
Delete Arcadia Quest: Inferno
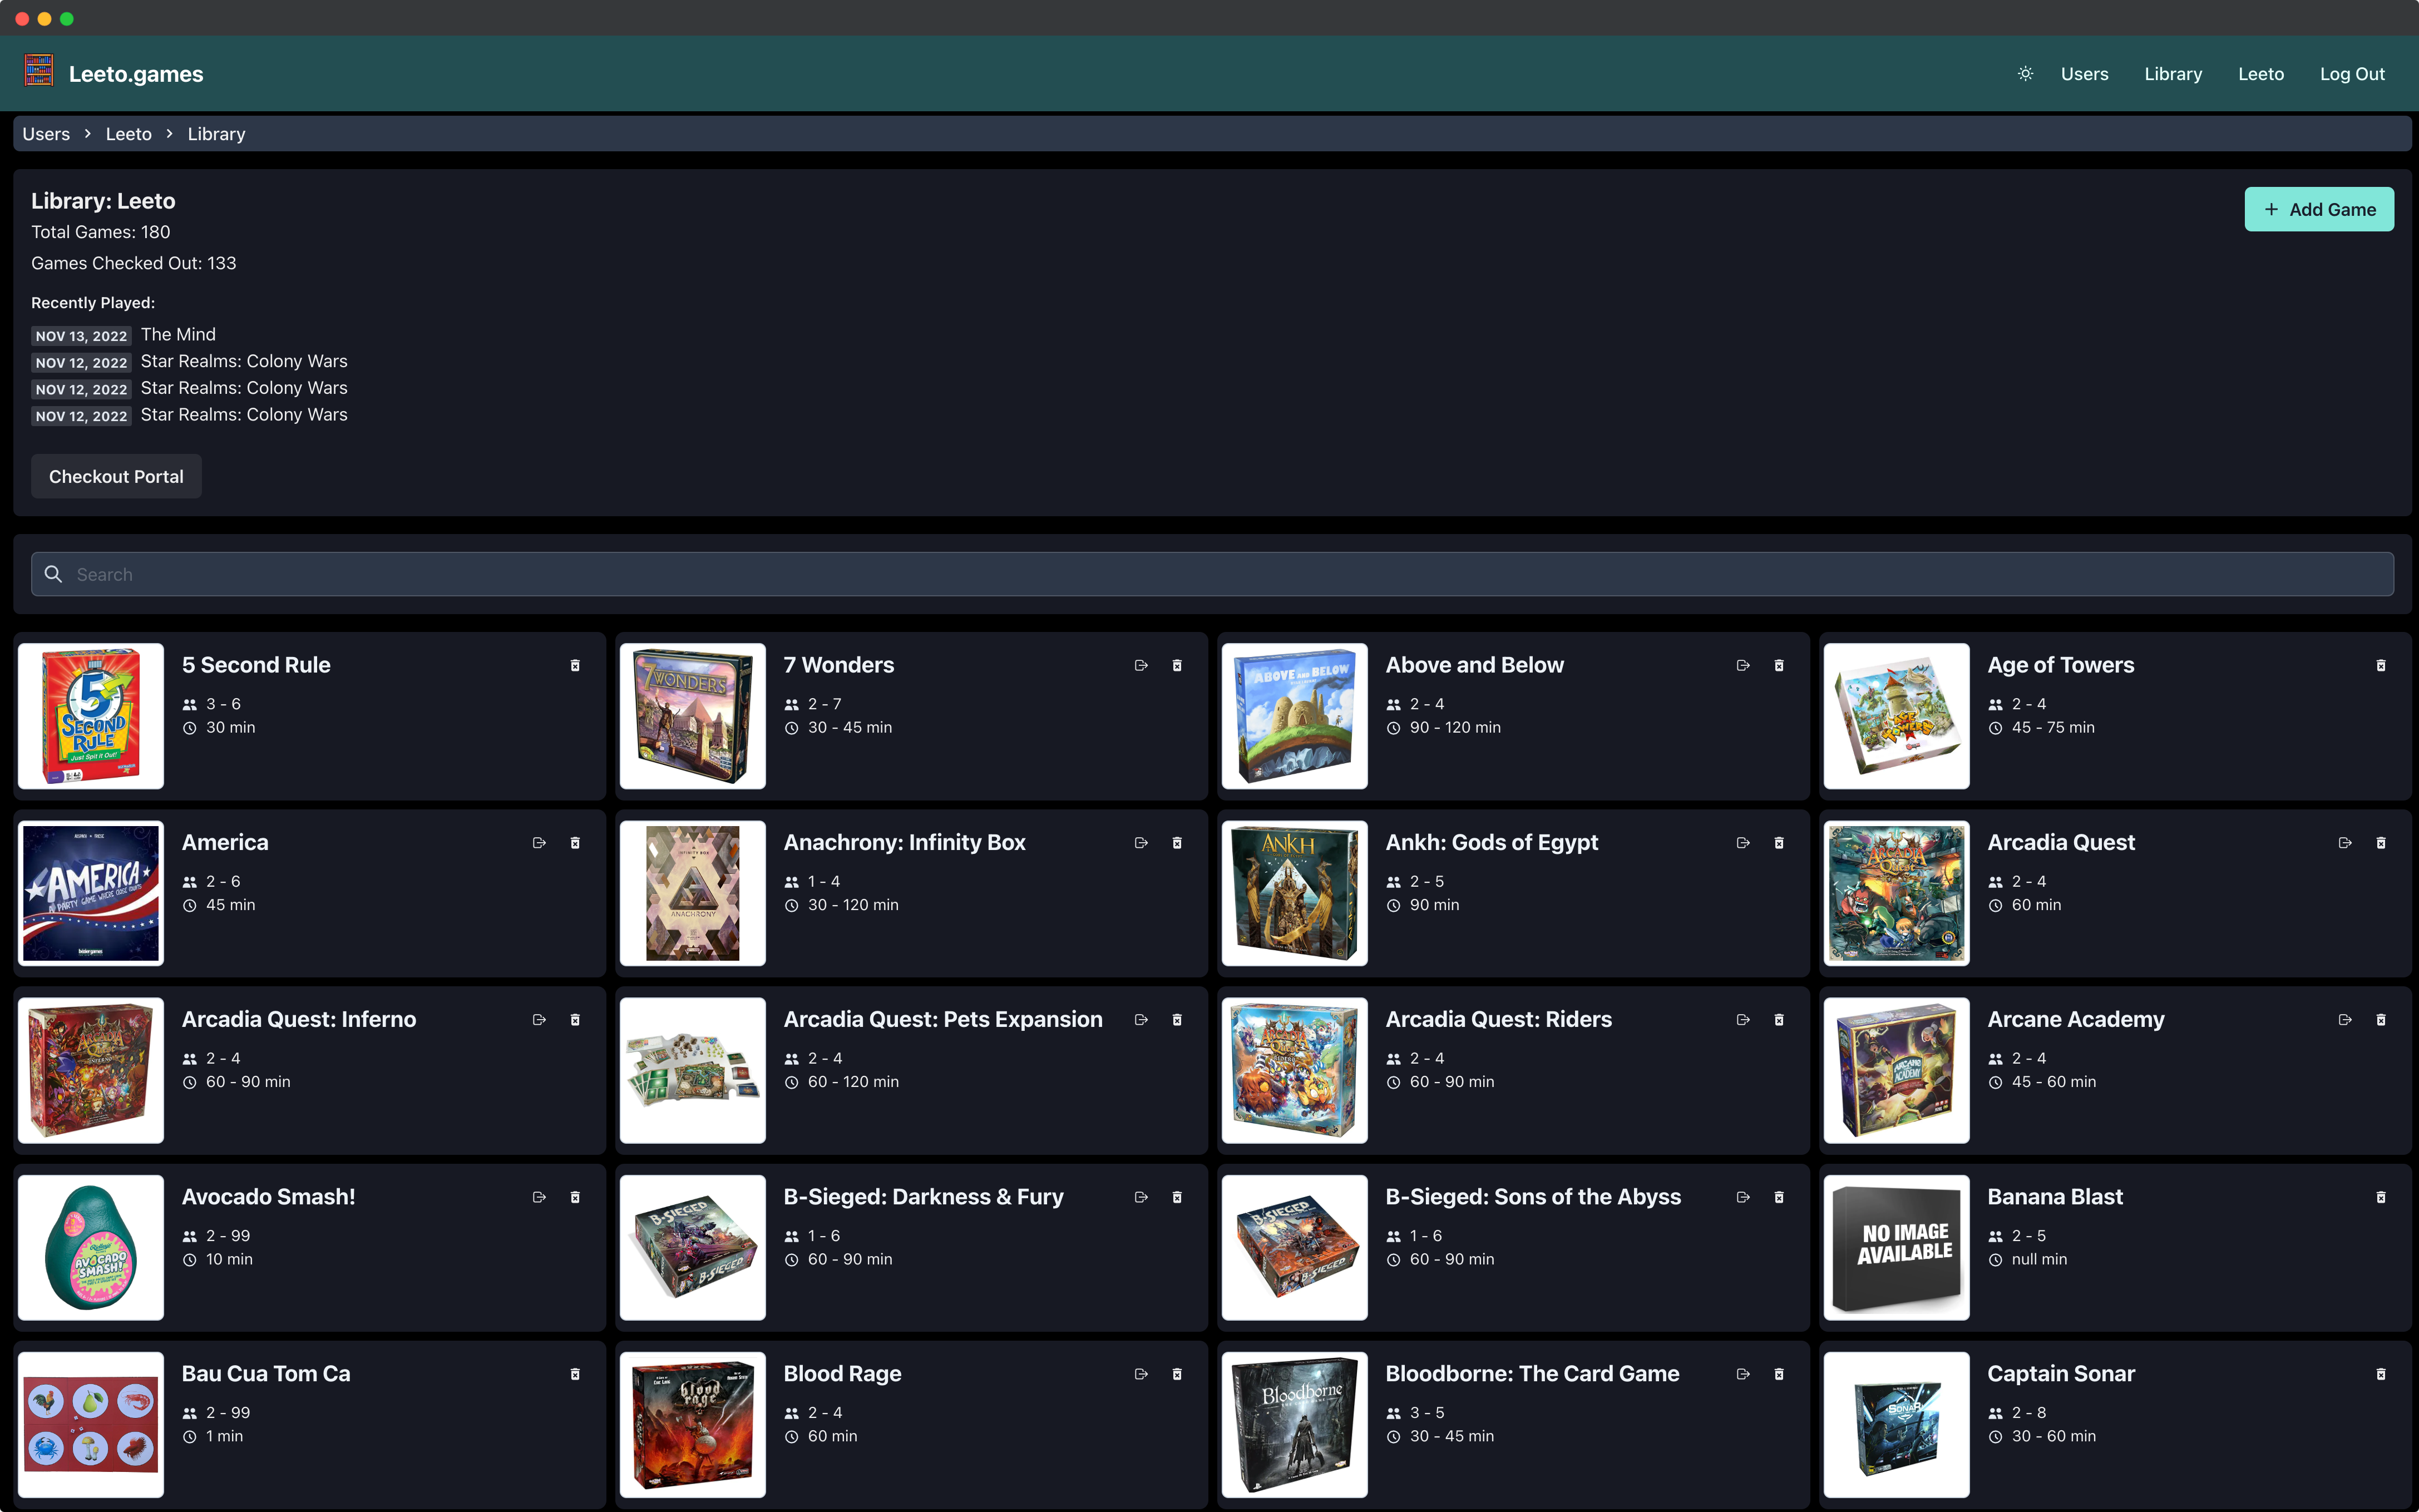tap(575, 1020)
